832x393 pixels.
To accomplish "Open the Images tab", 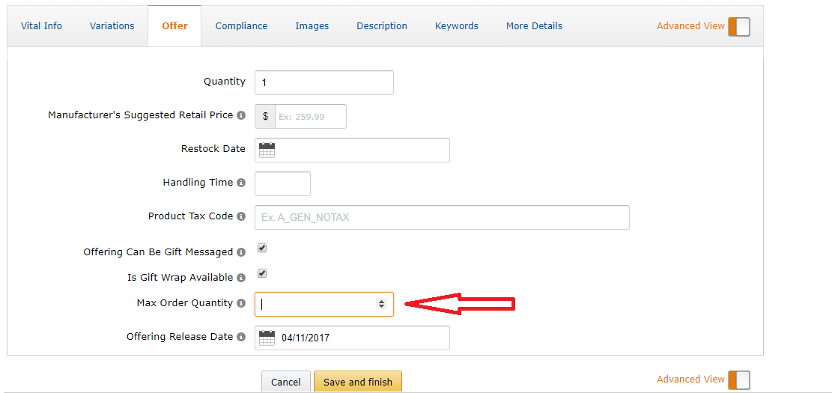I will click(312, 26).
